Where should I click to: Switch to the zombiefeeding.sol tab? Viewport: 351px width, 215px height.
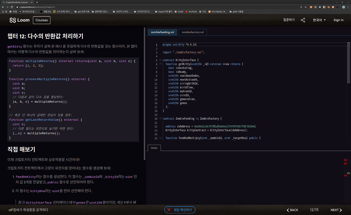162,32
